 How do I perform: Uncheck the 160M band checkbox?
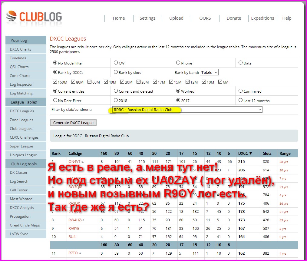pos(55,82)
